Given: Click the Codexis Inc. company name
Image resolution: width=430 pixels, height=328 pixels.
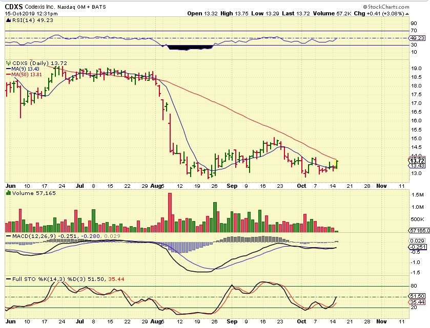Looking at the screenshot, I should [x=40, y=7].
